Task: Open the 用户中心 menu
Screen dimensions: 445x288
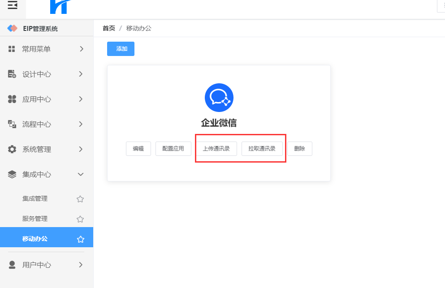Action: point(47,265)
